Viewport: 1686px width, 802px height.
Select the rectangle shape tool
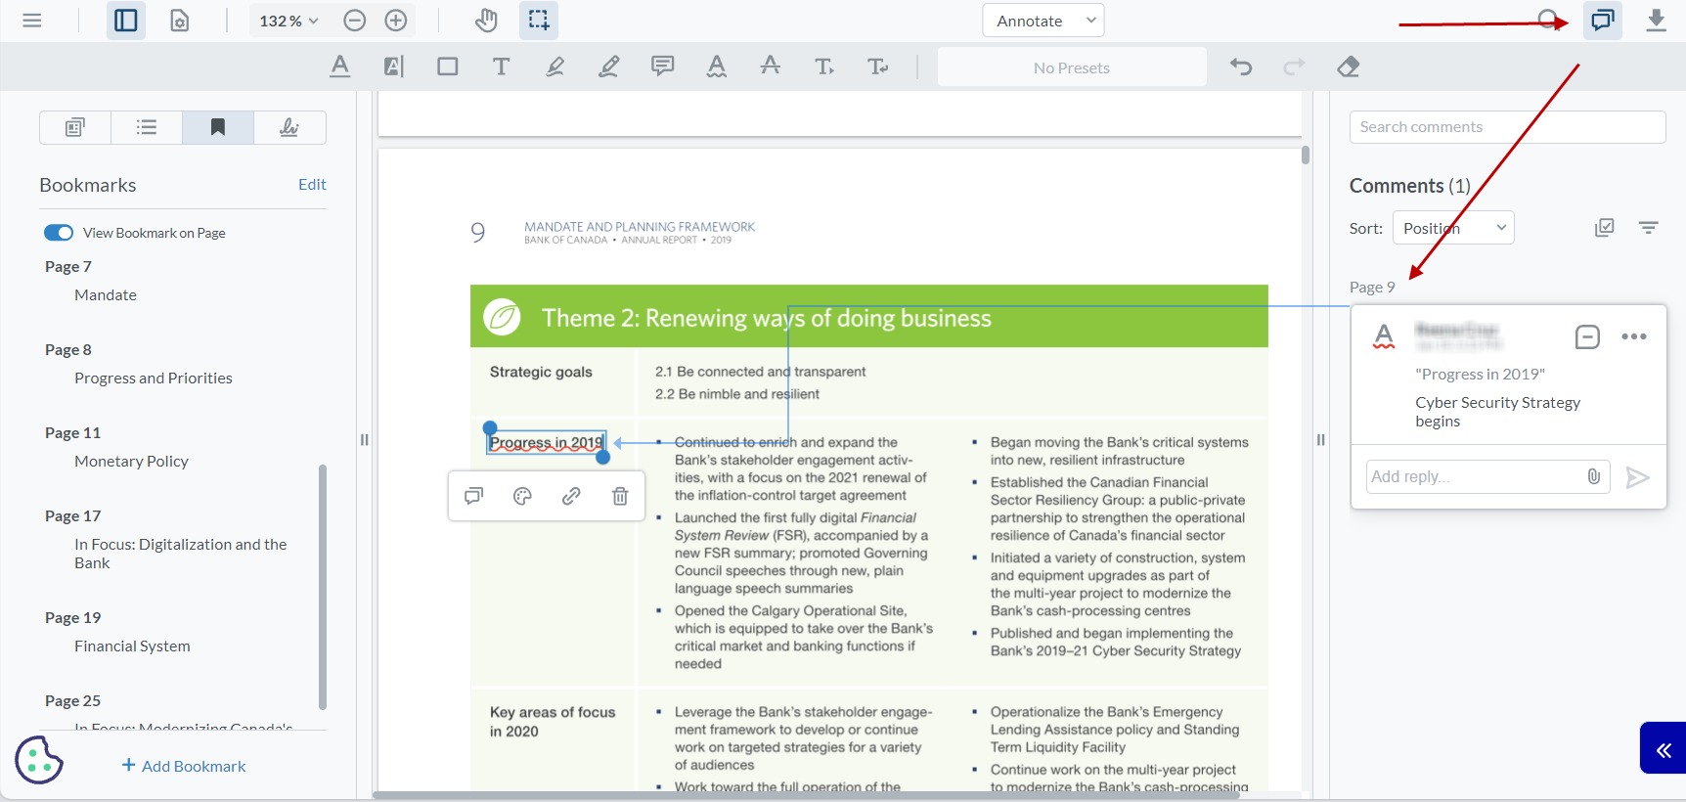[448, 67]
